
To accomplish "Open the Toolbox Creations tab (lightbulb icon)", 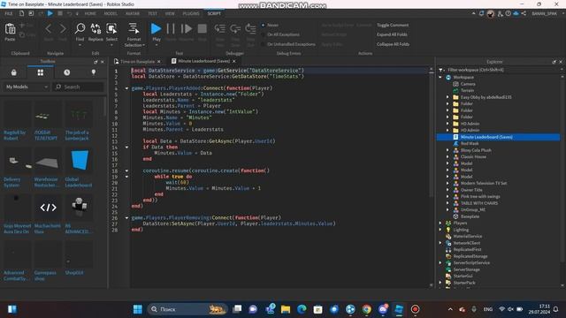I will coord(94,72).
